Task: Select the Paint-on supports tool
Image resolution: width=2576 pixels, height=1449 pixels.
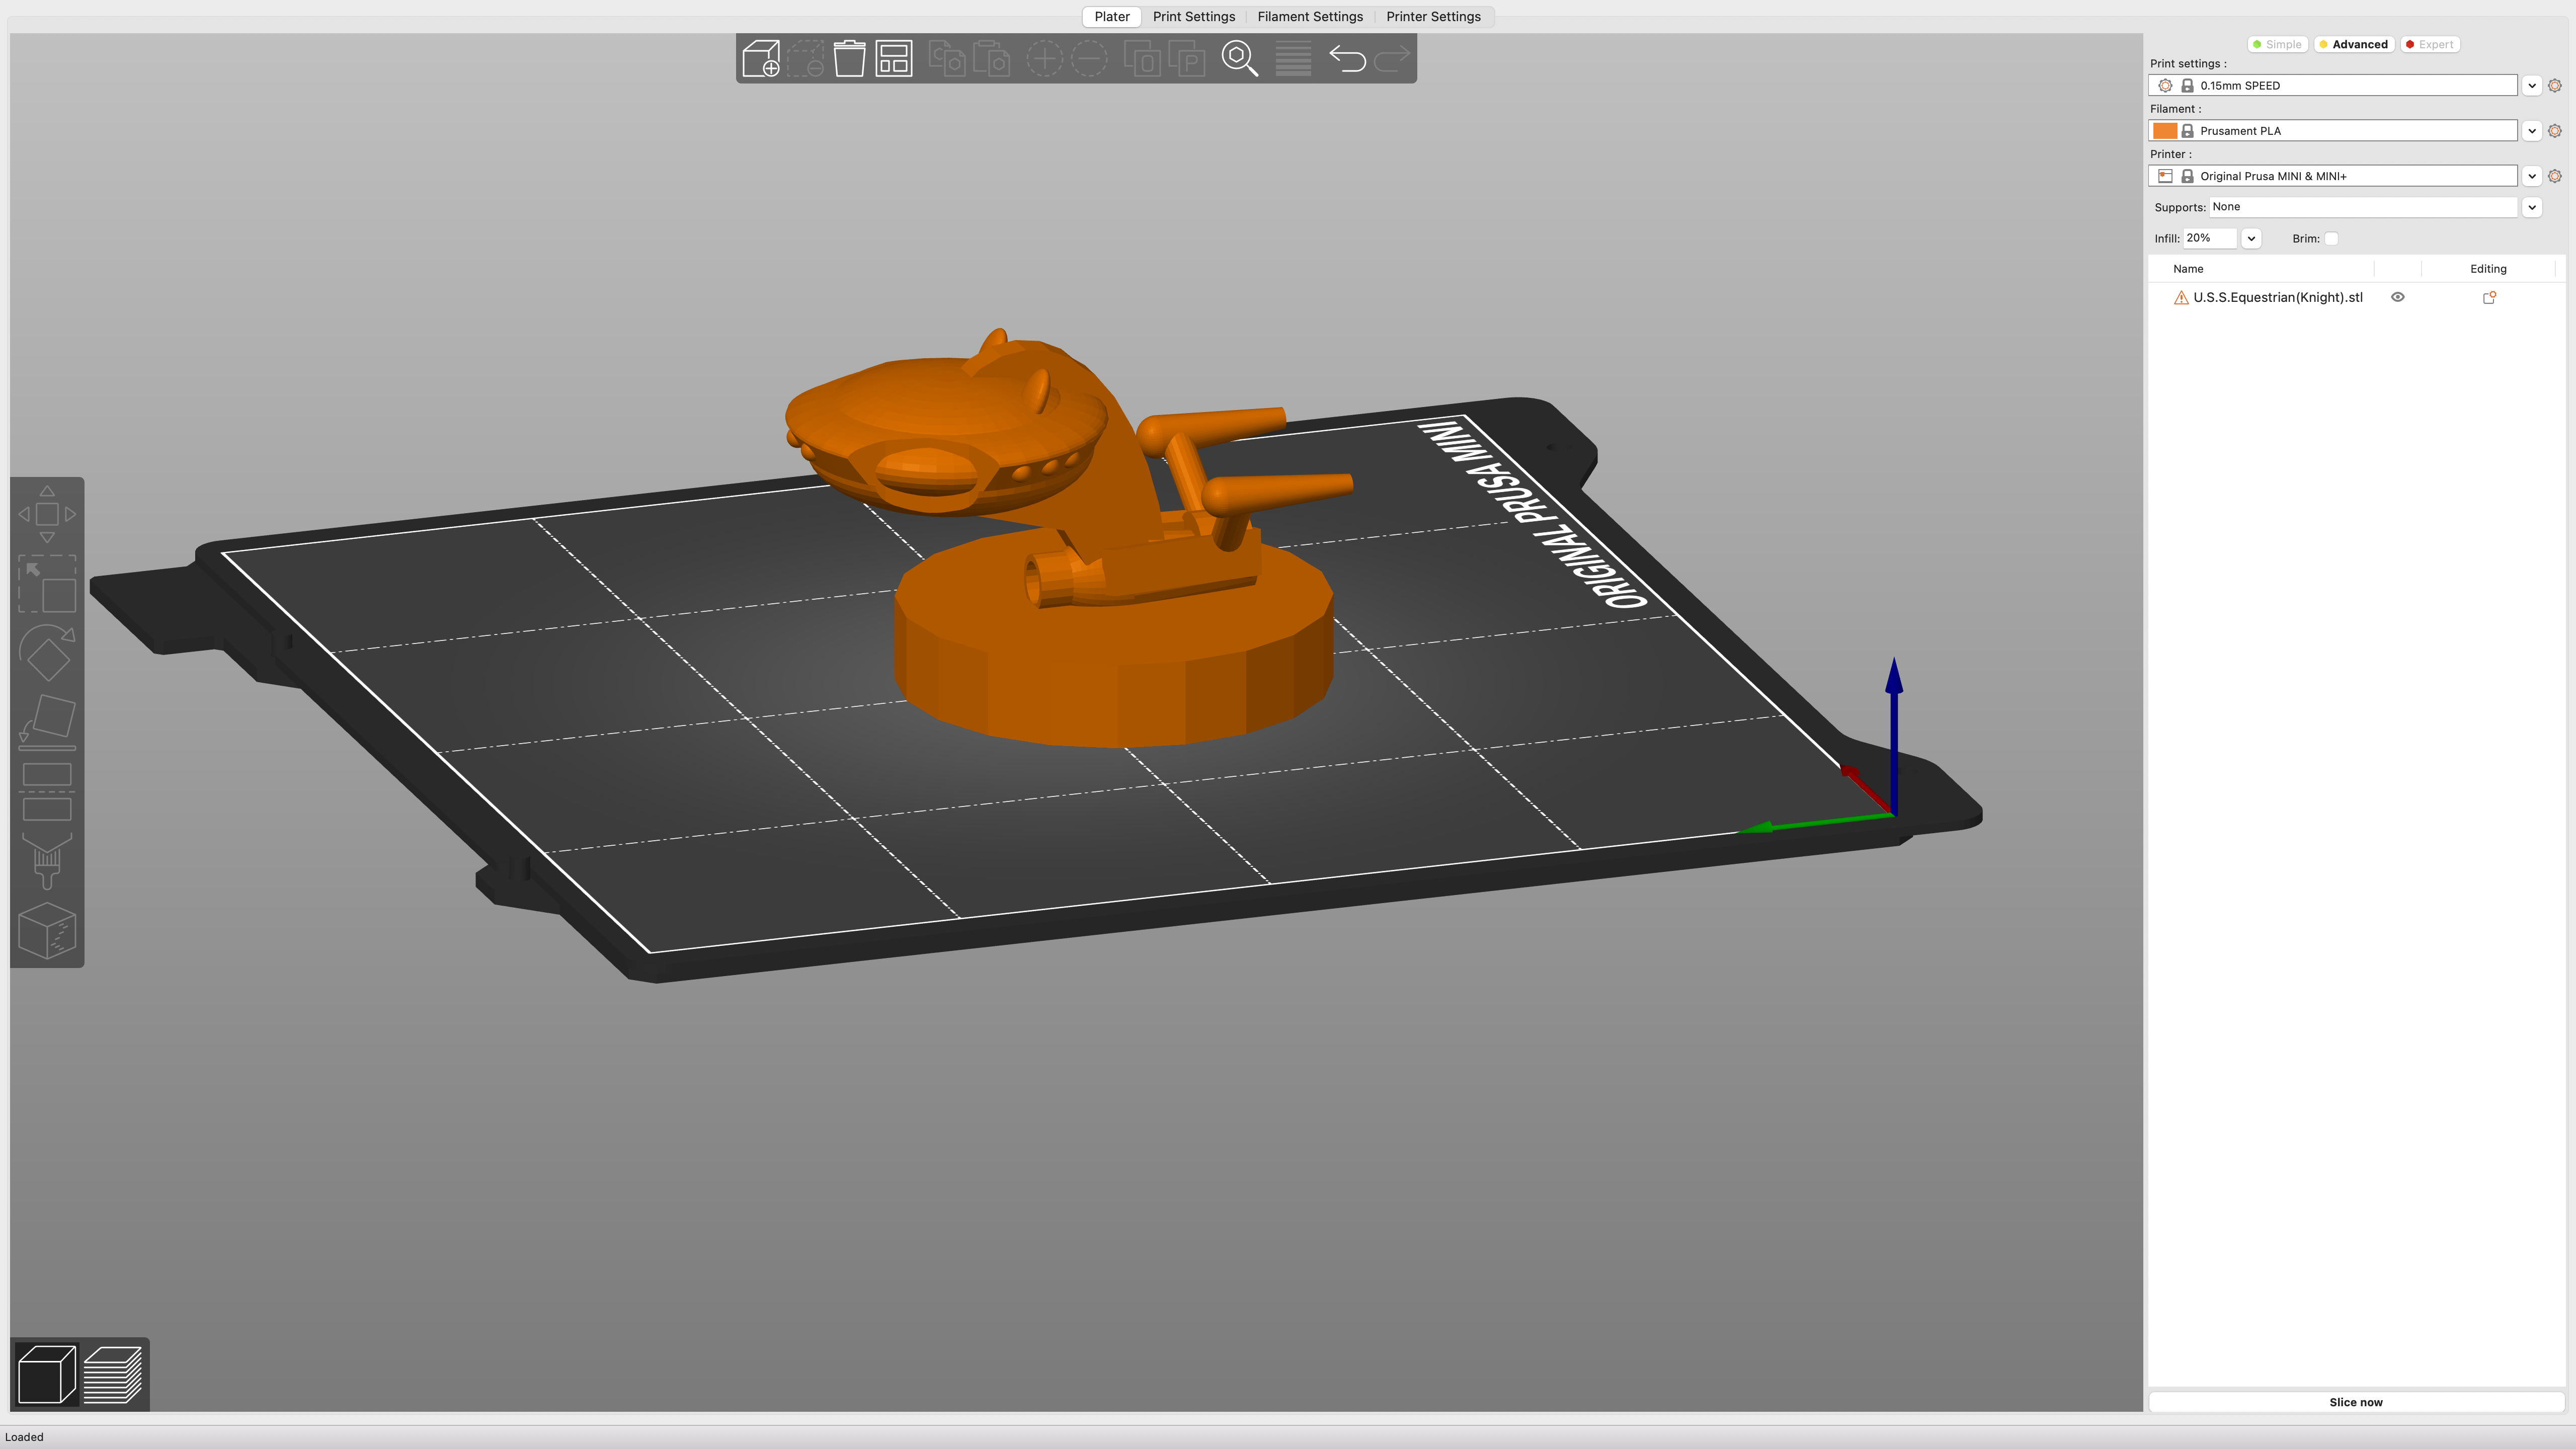Action: tap(47, 861)
